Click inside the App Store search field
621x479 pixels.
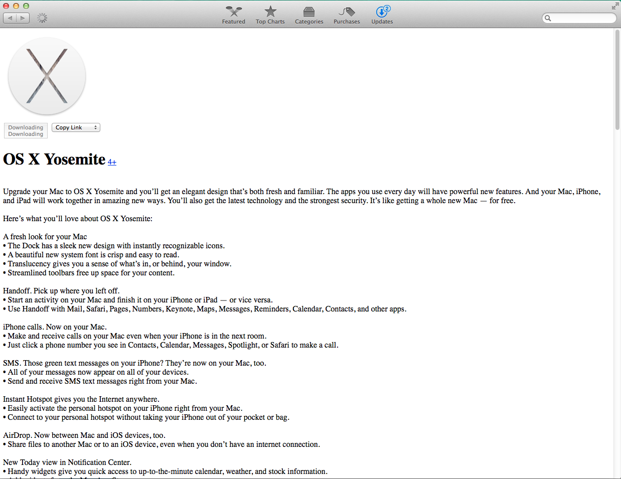(x=582, y=18)
